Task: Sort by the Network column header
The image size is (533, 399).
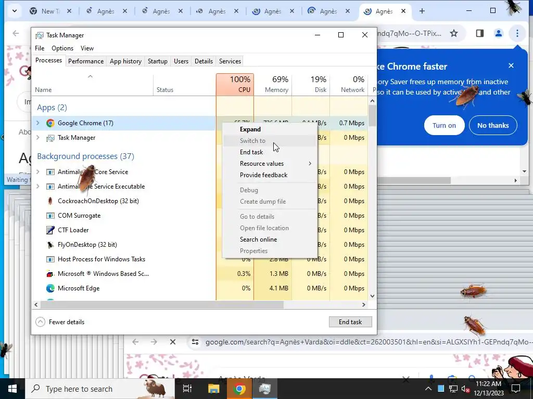Action: (x=349, y=85)
